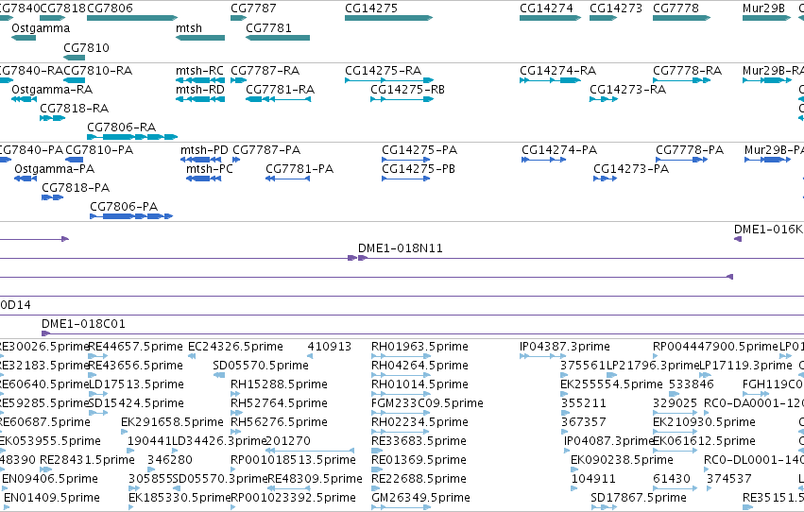
Task: Click the CG14275-PA protein label
Action: click(419, 150)
